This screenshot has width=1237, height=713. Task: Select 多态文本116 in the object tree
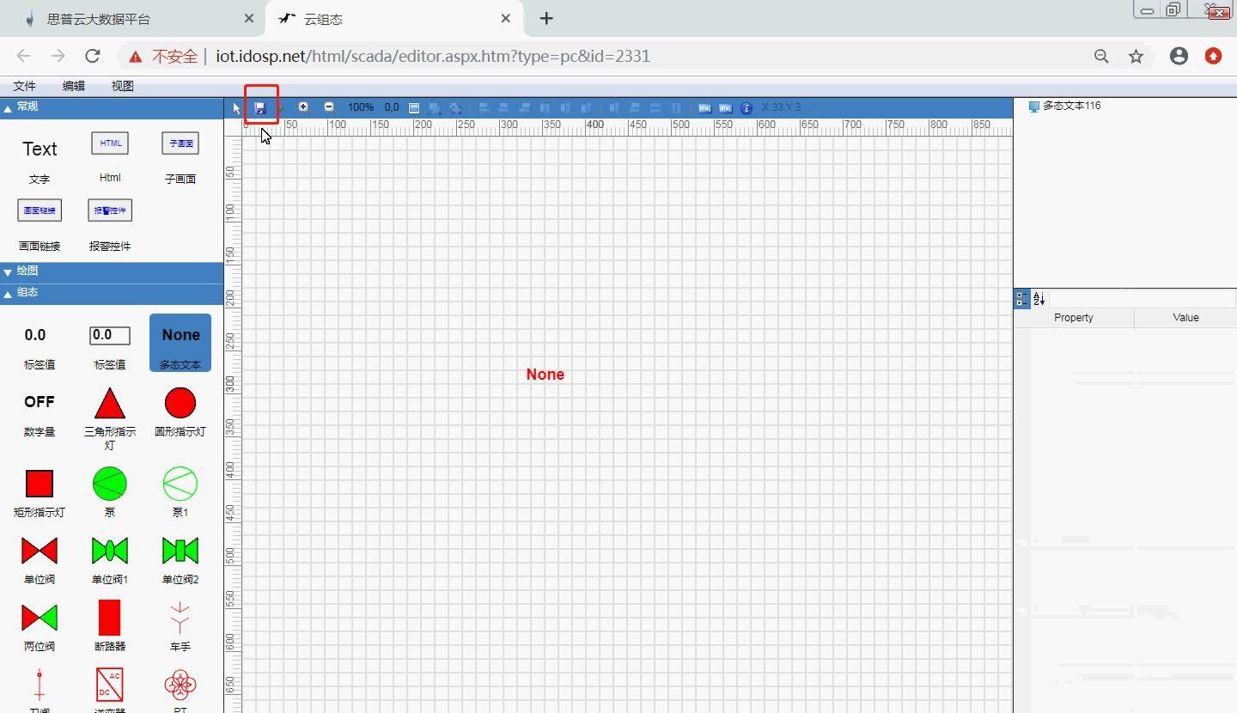coord(1070,106)
